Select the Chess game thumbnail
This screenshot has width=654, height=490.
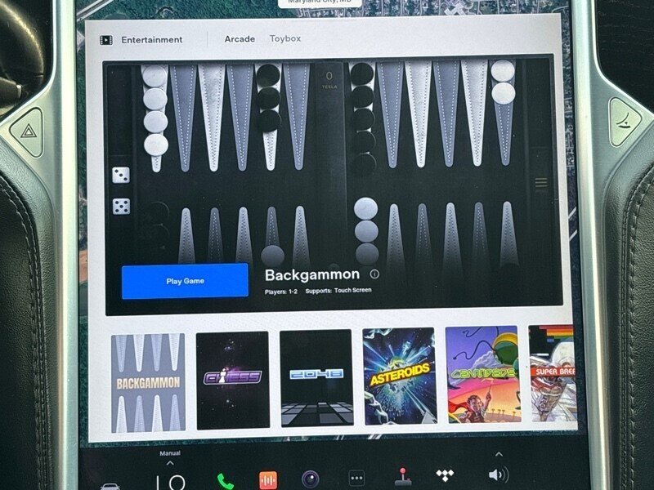tap(232, 379)
